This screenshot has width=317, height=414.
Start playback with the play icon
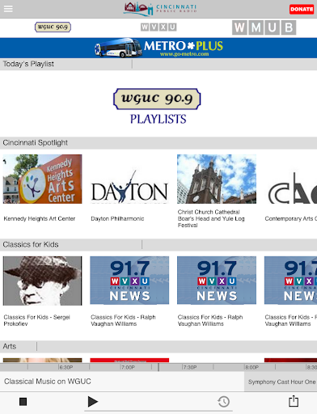pos(93,402)
